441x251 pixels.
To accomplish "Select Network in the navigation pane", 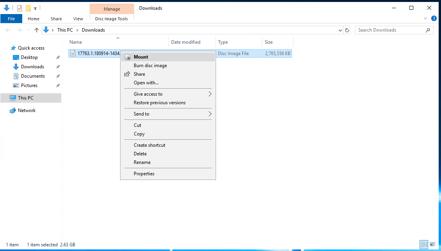I will pyautogui.click(x=27, y=110).
